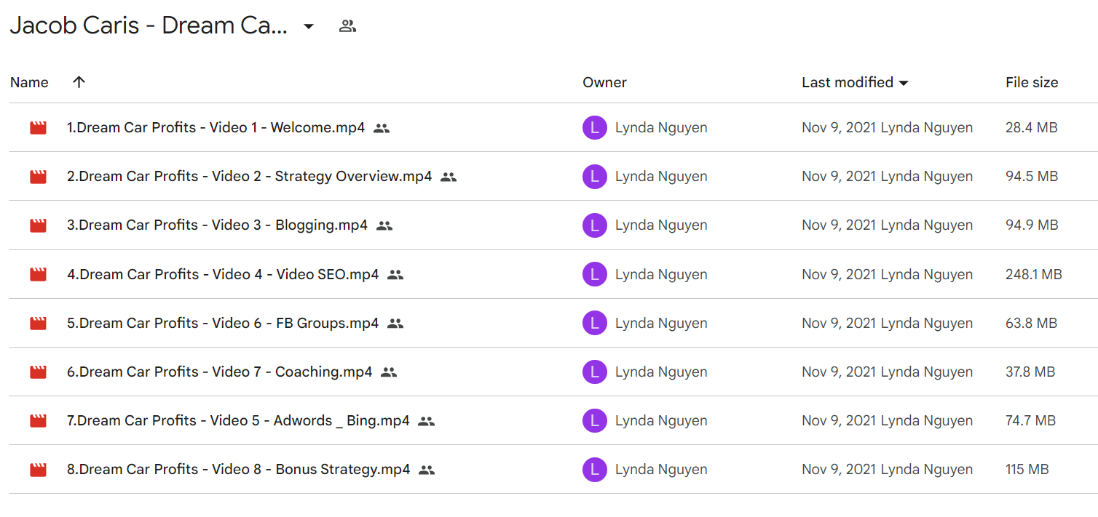Click shared icon next to Coaching.mp4

click(x=389, y=372)
